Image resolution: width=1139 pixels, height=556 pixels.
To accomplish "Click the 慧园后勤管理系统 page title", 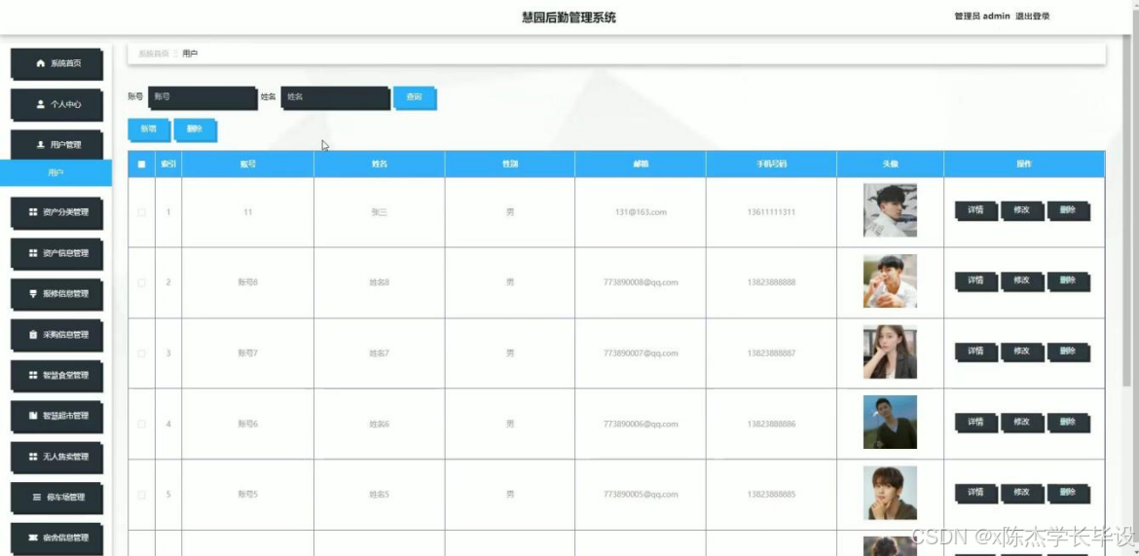I will pos(569,18).
